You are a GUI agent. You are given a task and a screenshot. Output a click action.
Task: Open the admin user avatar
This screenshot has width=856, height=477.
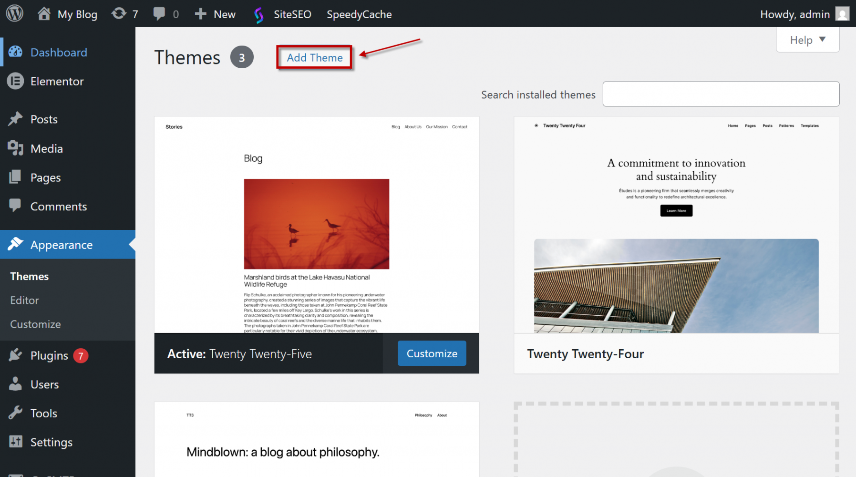[x=843, y=14]
